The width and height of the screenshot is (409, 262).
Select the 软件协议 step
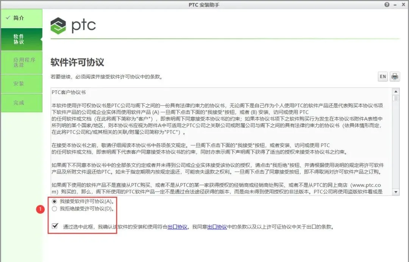point(22,39)
